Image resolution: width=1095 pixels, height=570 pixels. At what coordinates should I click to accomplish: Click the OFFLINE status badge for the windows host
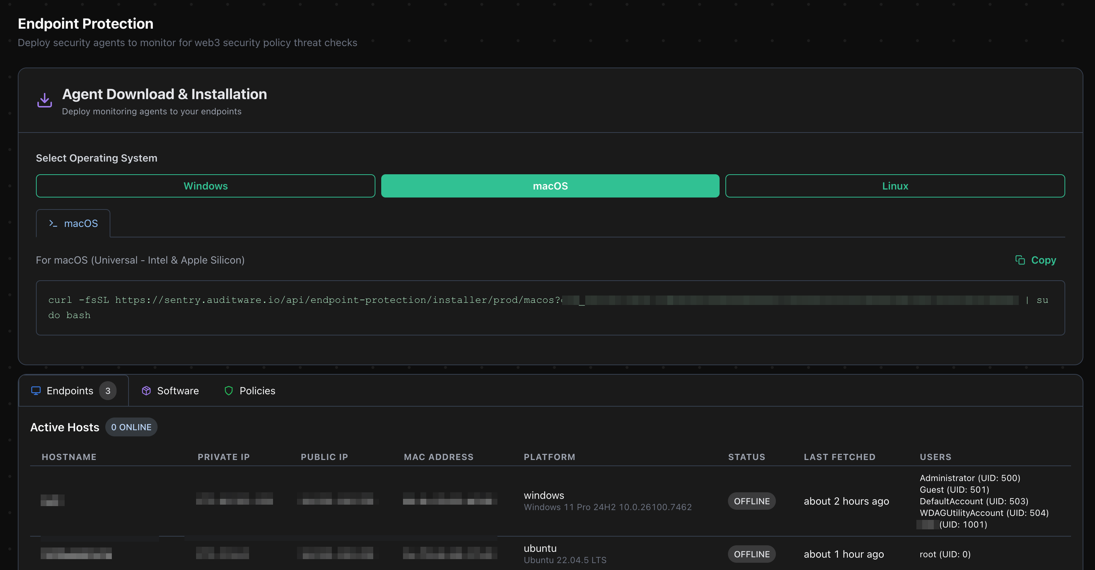coord(752,501)
